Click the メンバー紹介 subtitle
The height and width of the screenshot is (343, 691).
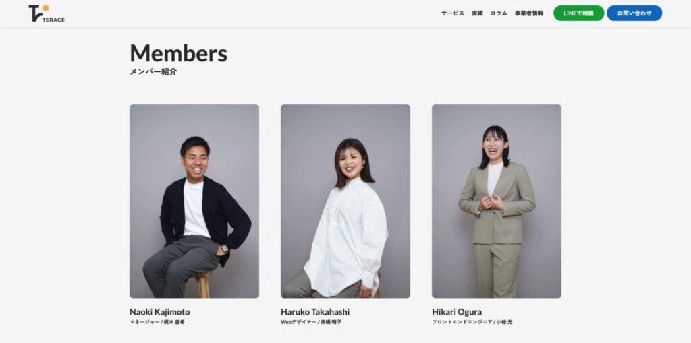153,72
